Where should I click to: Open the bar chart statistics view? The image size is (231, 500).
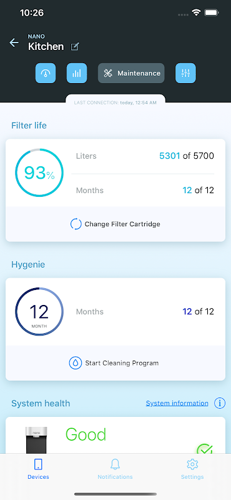[77, 73]
